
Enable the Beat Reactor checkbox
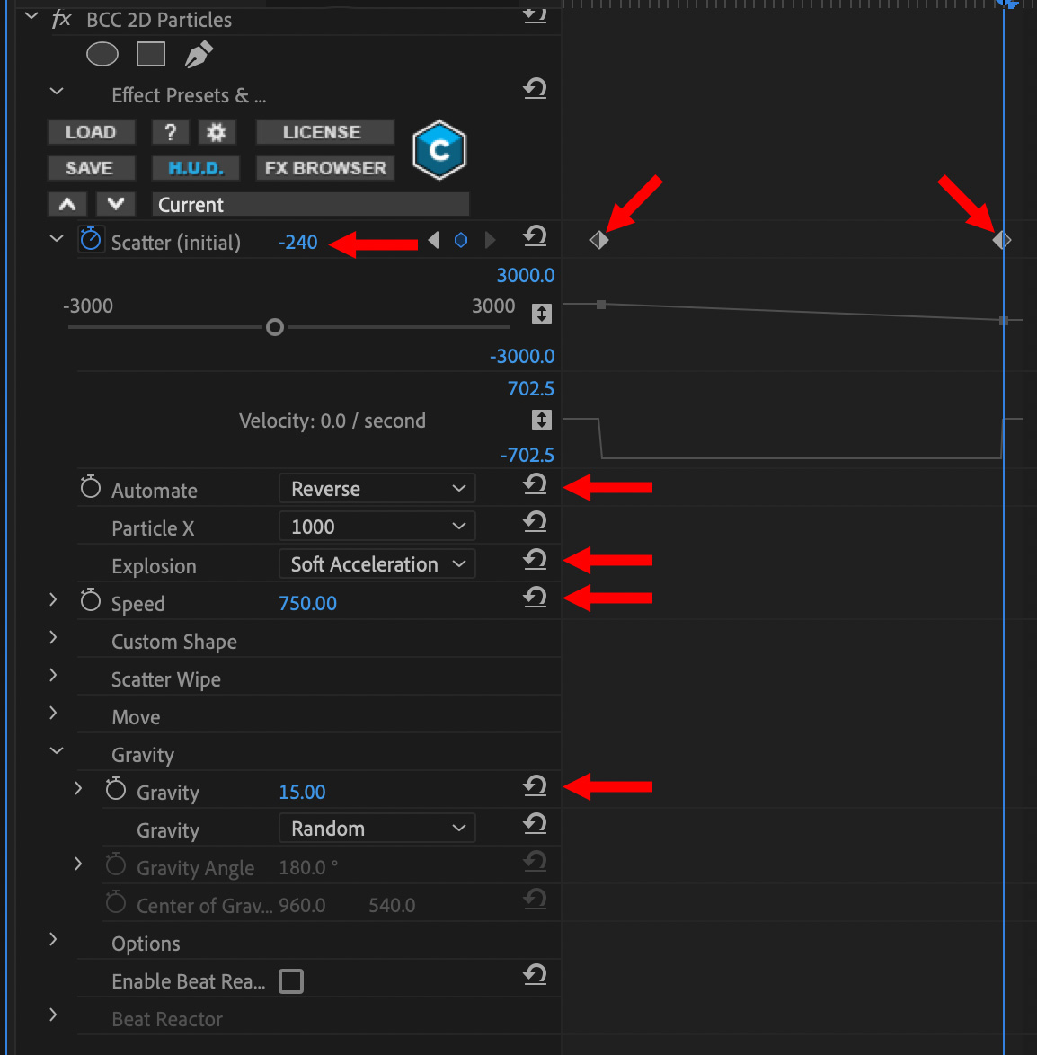291,981
